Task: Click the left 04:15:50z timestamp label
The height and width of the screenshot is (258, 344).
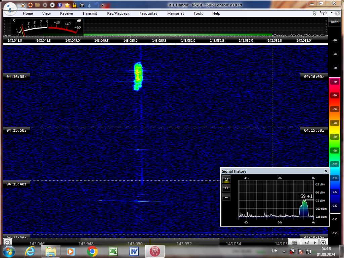Action: [x=16, y=130]
